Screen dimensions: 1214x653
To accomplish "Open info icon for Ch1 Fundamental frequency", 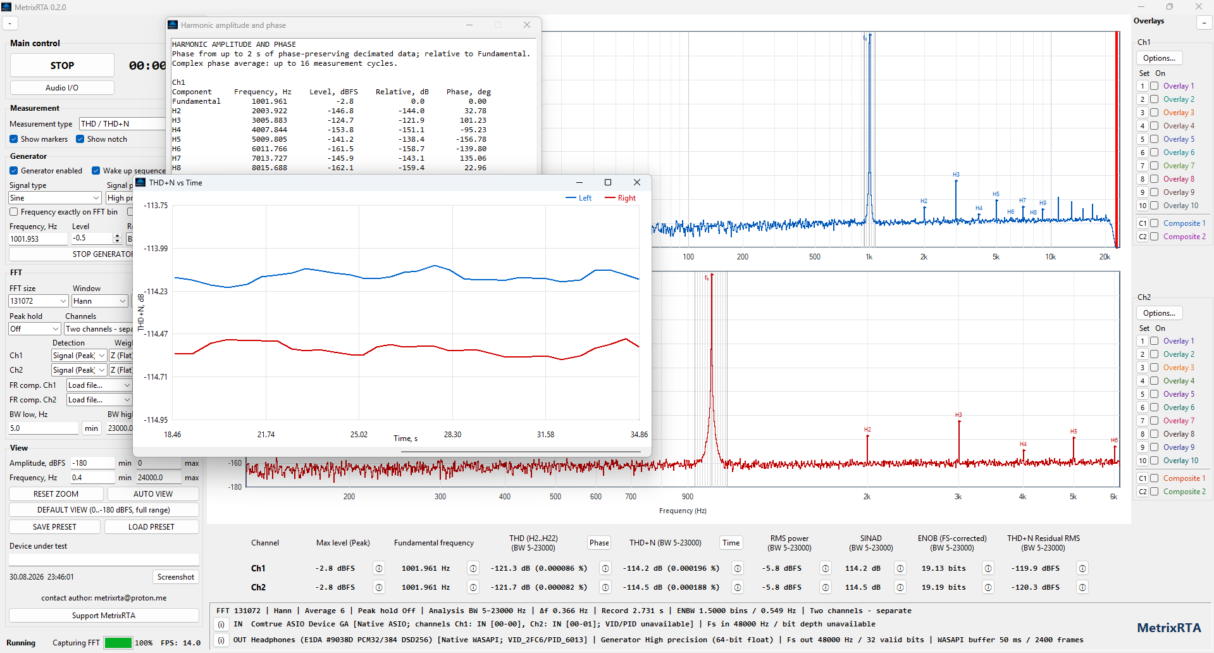I will (x=473, y=568).
